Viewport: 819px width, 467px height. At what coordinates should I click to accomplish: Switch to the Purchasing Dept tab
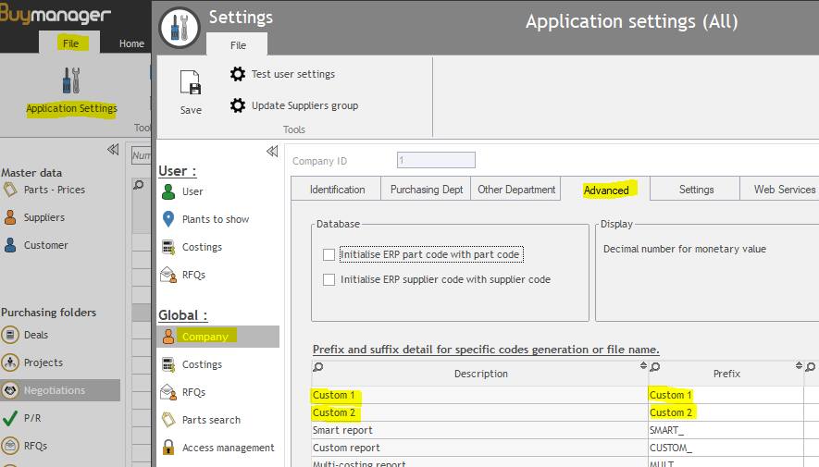[426, 190]
